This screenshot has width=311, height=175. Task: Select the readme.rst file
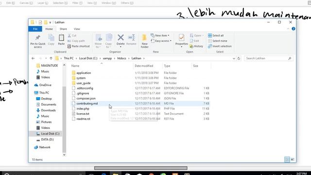tap(83, 119)
